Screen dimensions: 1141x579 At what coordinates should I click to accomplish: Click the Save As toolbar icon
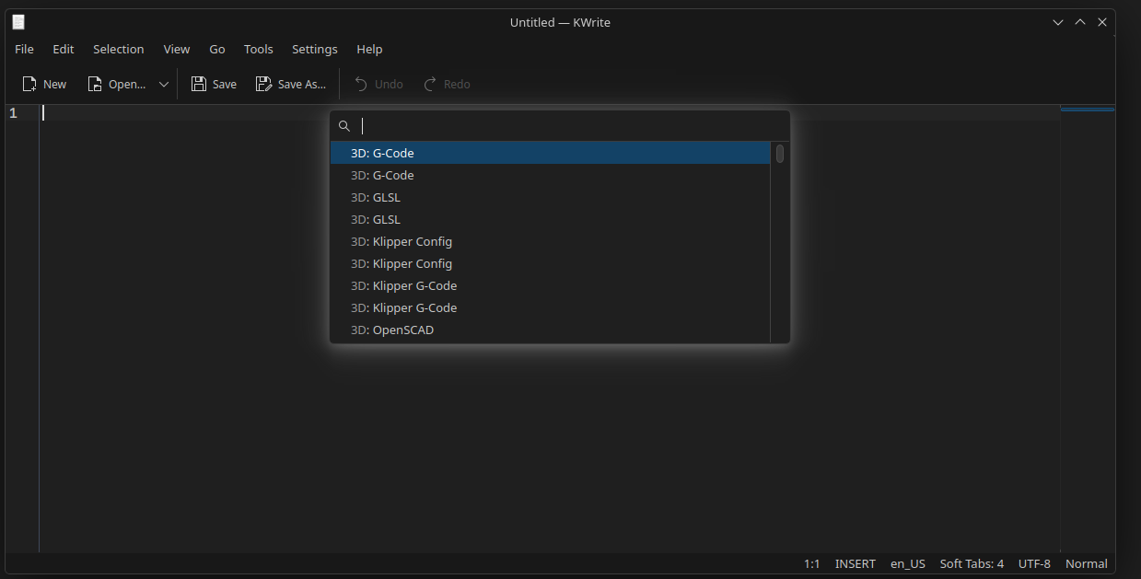click(x=263, y=84)
